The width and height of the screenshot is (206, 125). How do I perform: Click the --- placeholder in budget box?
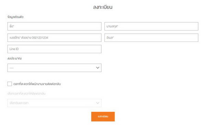tap(12, 68)
